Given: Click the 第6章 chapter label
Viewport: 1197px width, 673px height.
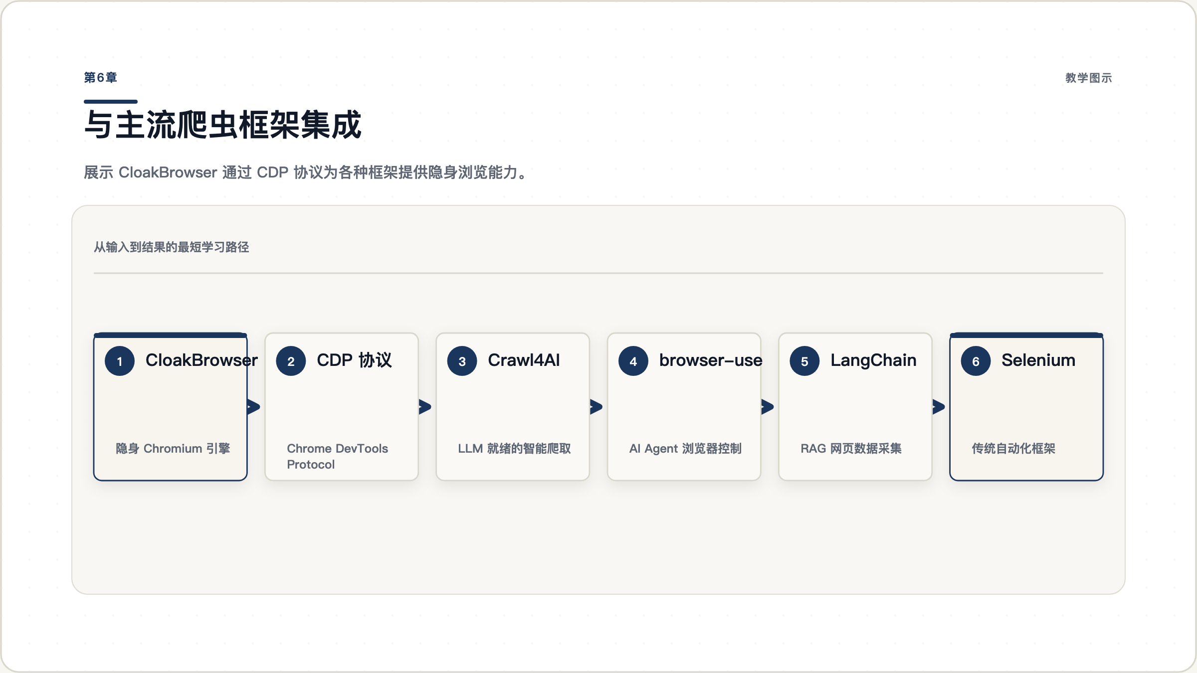Looking at the screenshot, I should click(x=101, y=78).
